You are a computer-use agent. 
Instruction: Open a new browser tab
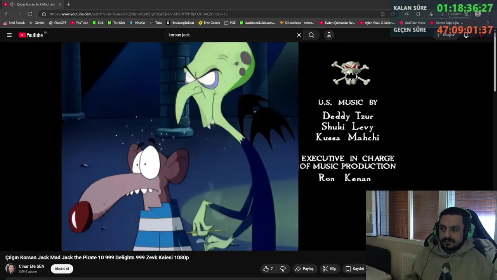click(x=68, y=4)
